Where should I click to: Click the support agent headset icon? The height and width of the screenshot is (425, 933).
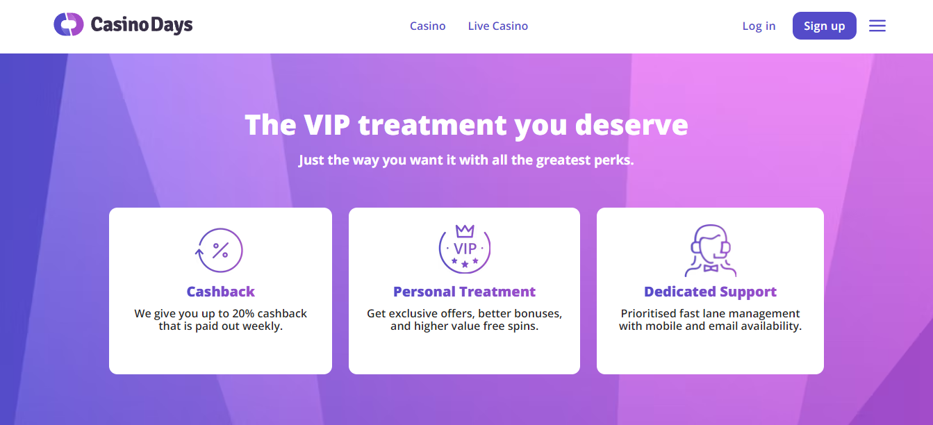tap(710, 251)
